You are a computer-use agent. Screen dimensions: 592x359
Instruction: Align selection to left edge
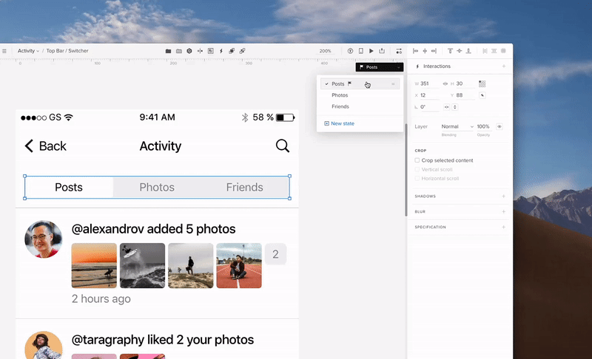click(416, 51)
